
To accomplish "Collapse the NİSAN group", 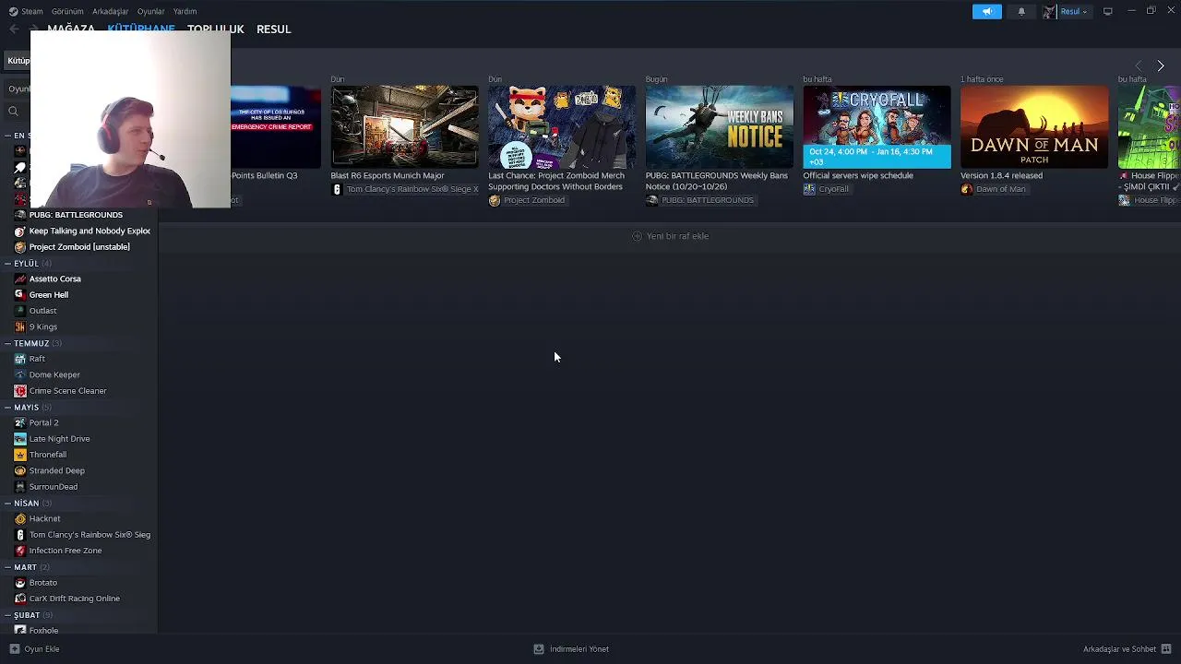I will pos(7,504).
